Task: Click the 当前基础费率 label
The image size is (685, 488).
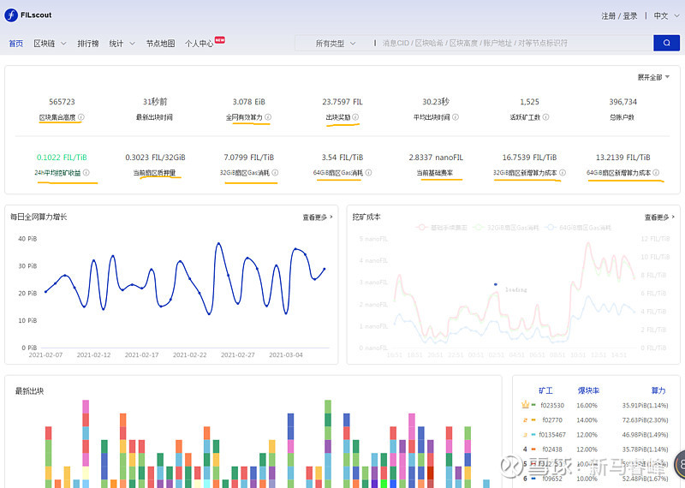Action: coord(435,173)
